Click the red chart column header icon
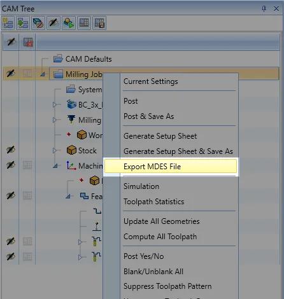Viewport: 284px width, 299px height. tap(27, 42)
